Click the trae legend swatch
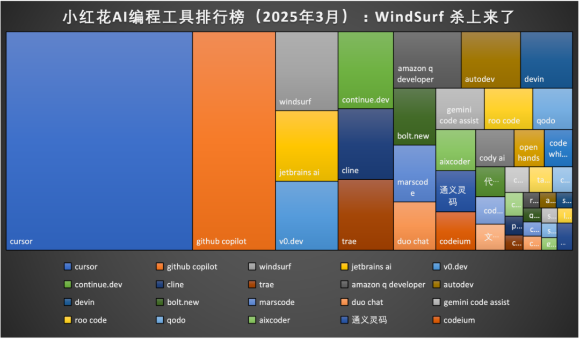This screenshot has height=339, width=580. (252, 284)
